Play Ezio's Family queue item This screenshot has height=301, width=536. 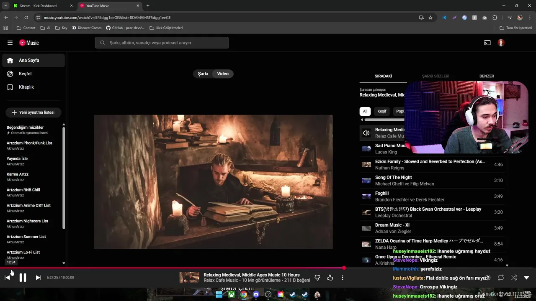tap(432, 165)
